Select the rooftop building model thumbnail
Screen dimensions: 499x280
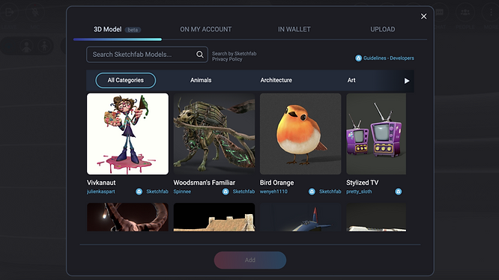[214, 217]
